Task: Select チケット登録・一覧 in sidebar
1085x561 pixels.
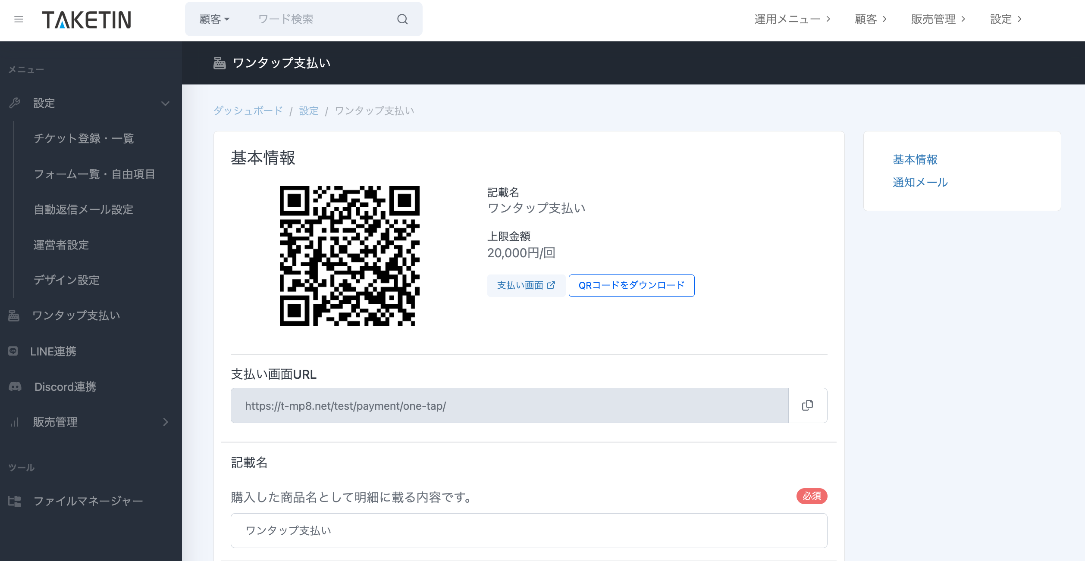Action: click(84, 138)
